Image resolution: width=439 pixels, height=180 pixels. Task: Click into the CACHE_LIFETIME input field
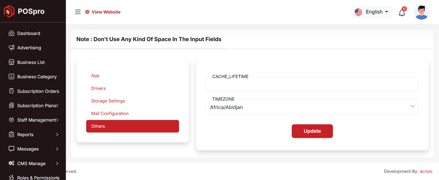tap(312, 85)
